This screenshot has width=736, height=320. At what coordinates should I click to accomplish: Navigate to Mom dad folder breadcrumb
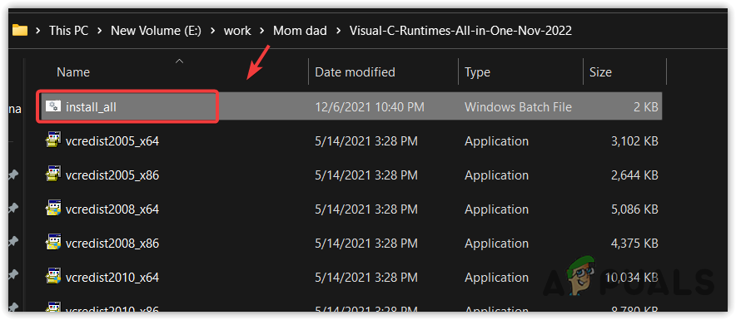click(300, 31)
